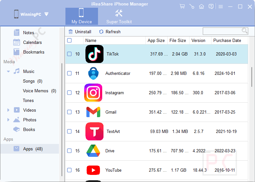255x182 pixels.
Task: Click the TextArt app icon
Action: coord(94,131)
